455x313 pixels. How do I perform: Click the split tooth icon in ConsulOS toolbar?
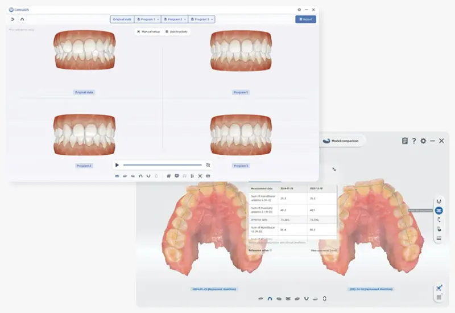208,176
